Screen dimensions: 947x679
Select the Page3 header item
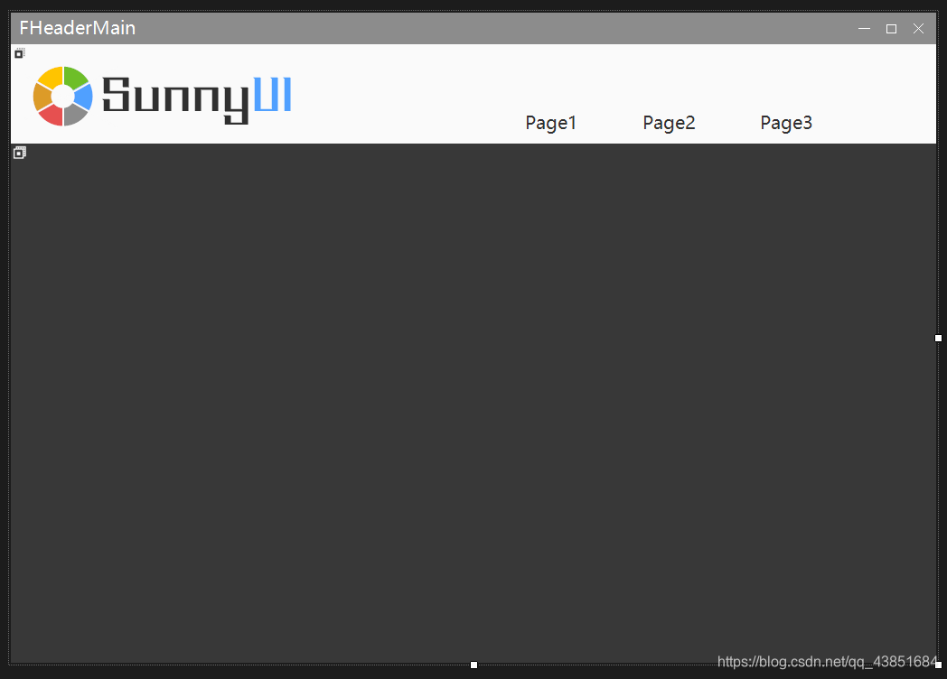786,123
